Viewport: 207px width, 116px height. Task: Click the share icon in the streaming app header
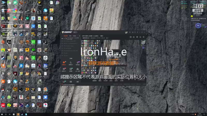coord(144,37)
